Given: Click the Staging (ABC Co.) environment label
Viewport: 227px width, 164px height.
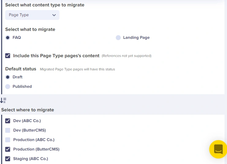Looking at the screenshot, I should click(x=31, y=159).
